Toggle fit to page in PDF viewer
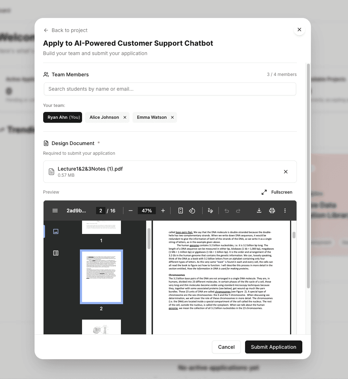348x379 pixels. point(181,211)
